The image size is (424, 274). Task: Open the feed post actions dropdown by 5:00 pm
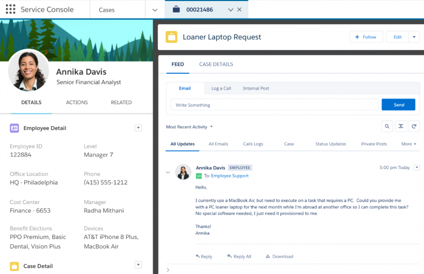417,167
